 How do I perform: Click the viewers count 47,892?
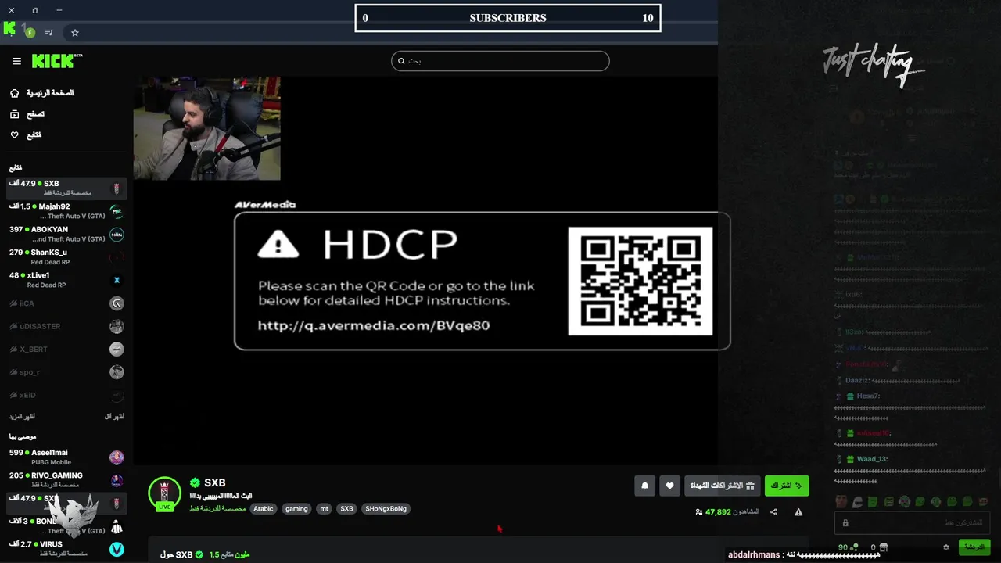(x=718, y=512)
